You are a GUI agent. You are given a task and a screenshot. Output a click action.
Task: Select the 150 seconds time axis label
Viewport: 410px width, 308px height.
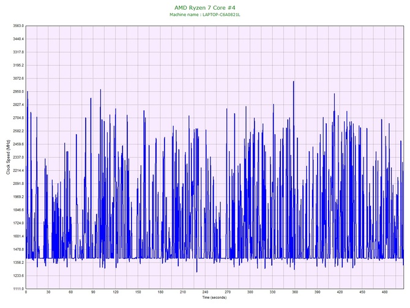coord(138,292)
